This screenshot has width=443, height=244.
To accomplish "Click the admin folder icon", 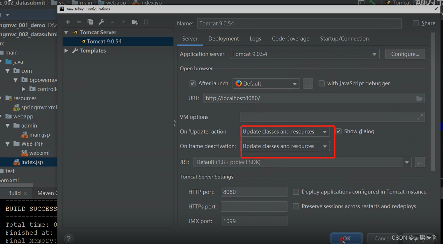I will [x=17, y=126].
